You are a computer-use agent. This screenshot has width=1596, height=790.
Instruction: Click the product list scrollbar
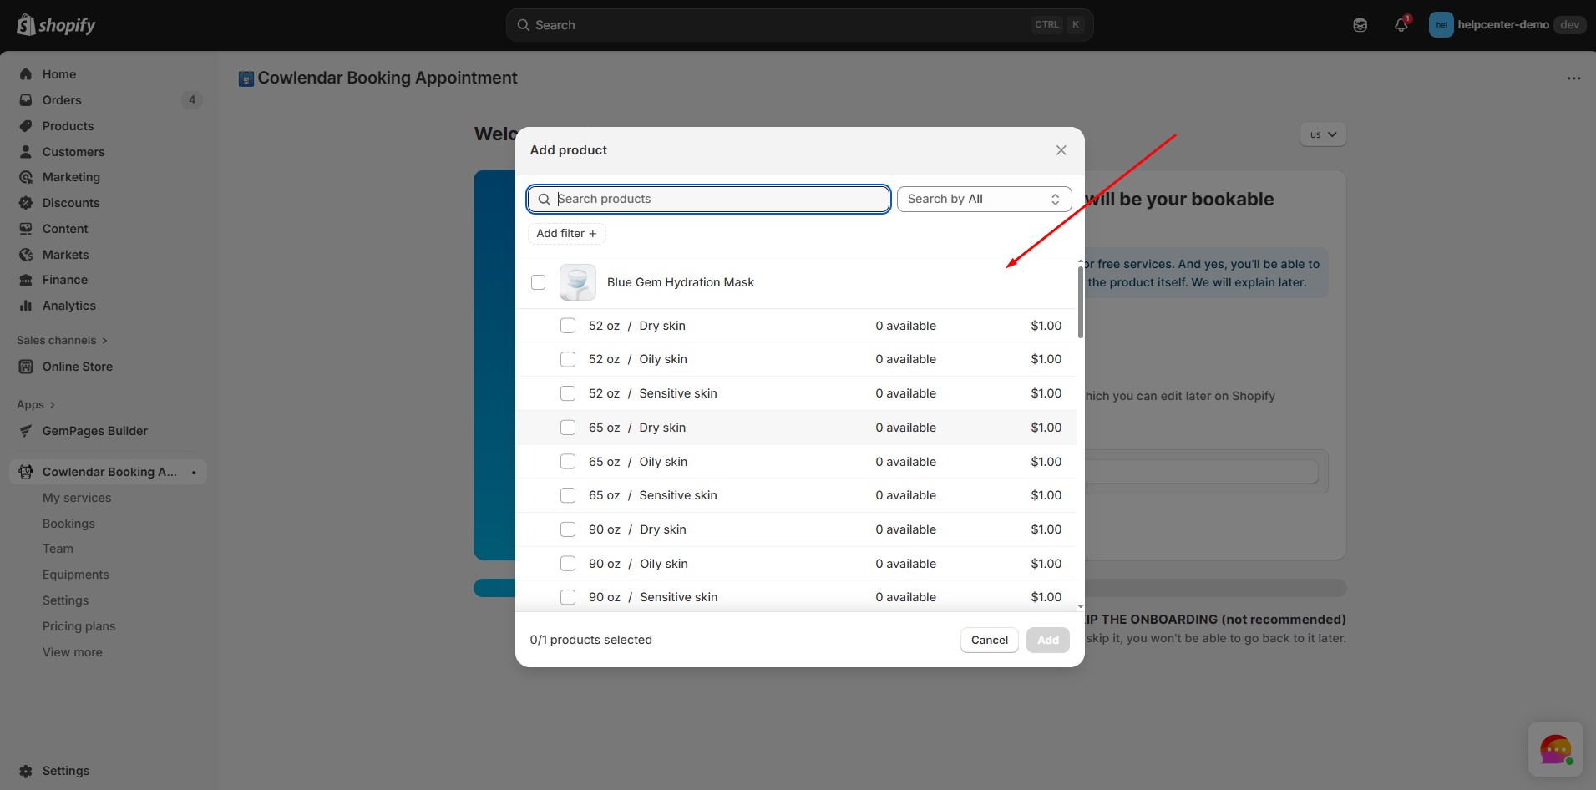tap(1080, 302)
